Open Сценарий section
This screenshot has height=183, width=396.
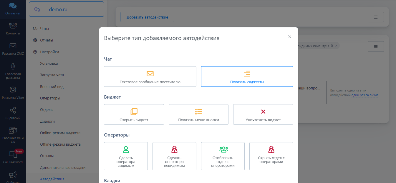(13, 114)
